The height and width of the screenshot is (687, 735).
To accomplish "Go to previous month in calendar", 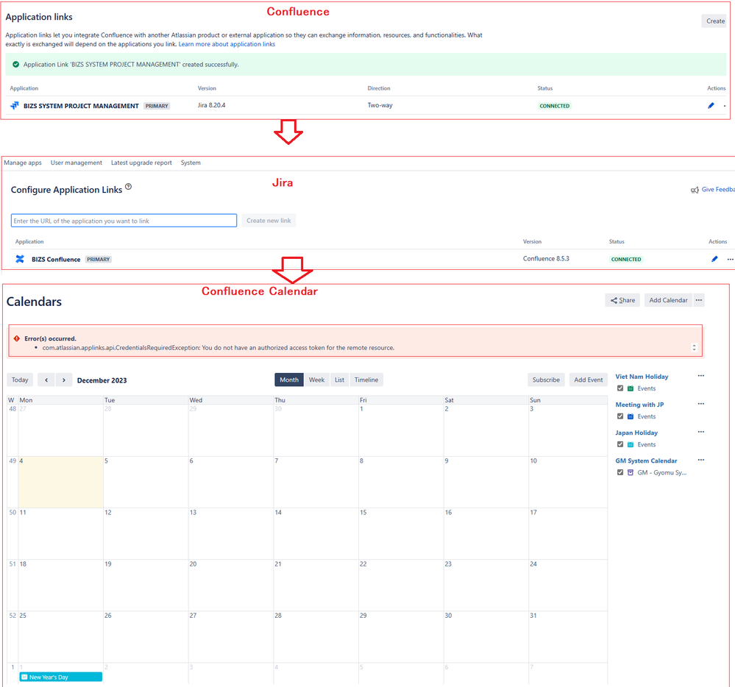I will pos(46,380).
